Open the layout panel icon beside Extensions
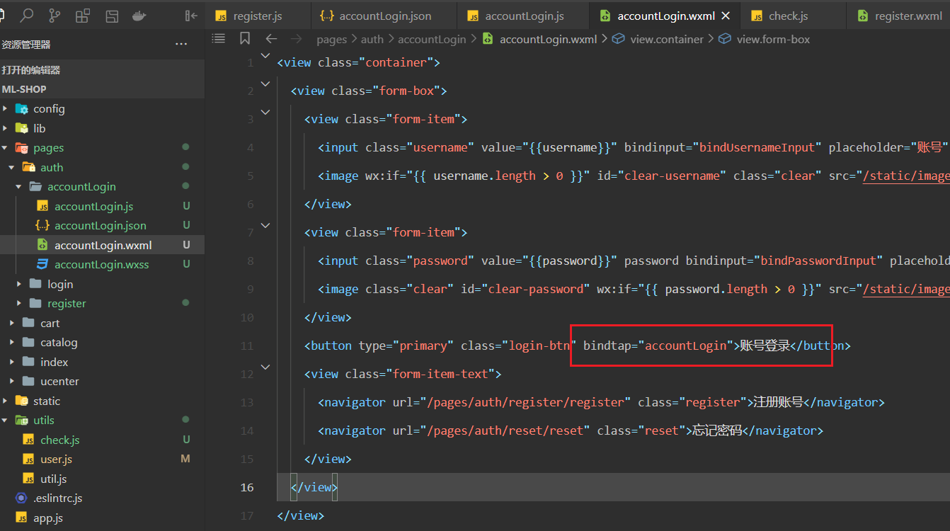This screenshot has width=950, height=531. (x=112, y=16)
